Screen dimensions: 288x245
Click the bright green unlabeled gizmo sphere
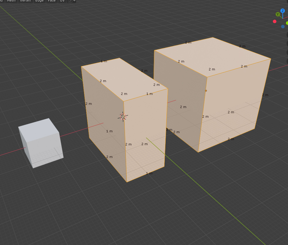[287, 23]
